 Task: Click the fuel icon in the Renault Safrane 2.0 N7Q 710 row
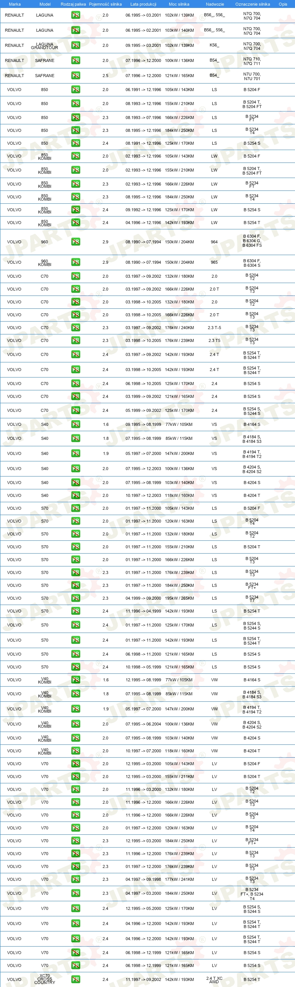75,60
